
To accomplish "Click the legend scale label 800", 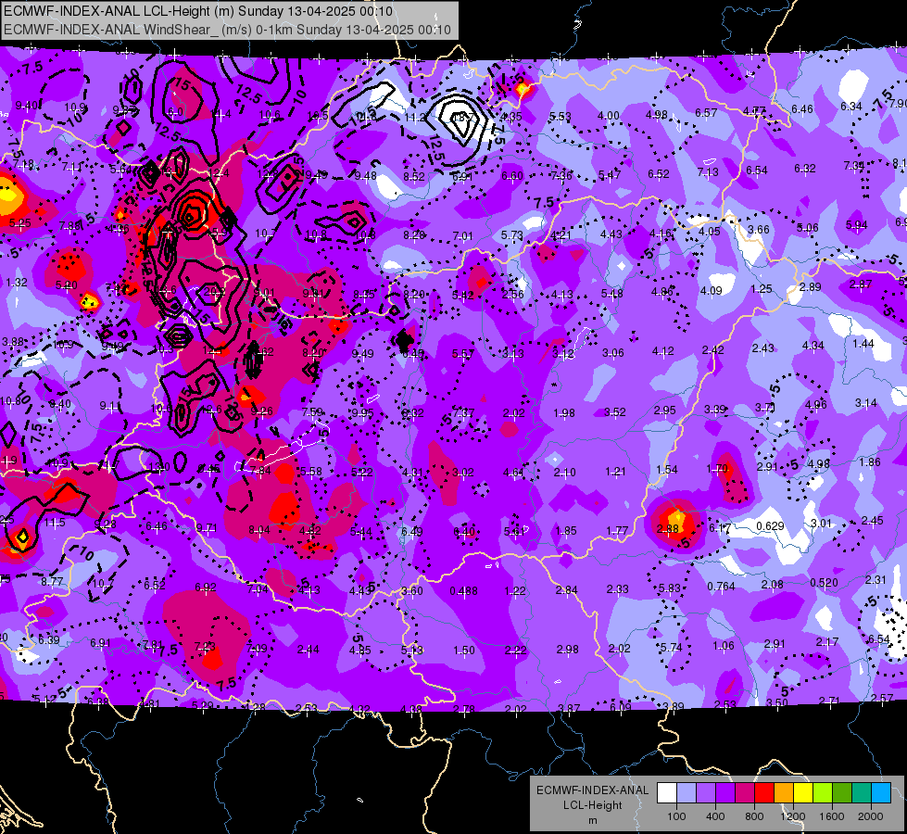I will pos(754,816).
